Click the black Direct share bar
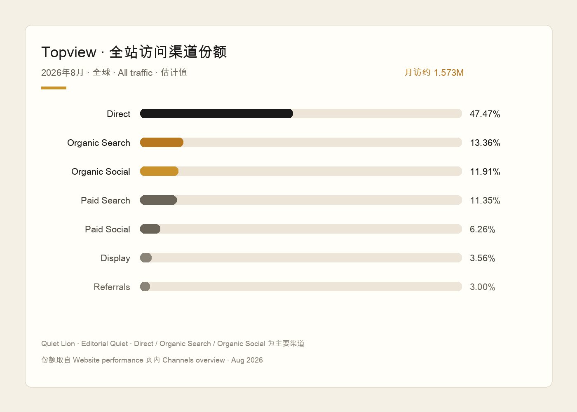This screenshot has width=577, height=412. 216,114
